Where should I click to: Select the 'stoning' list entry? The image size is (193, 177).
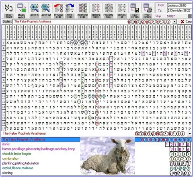[7, 173]
